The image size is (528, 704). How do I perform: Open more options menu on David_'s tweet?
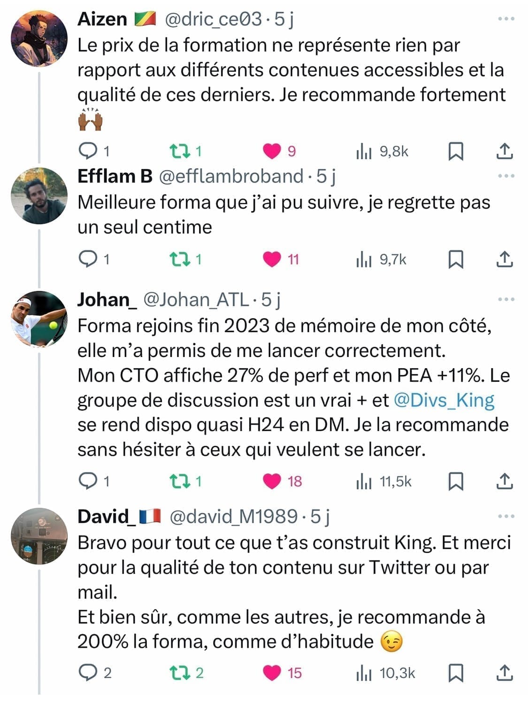coord(506,517)
